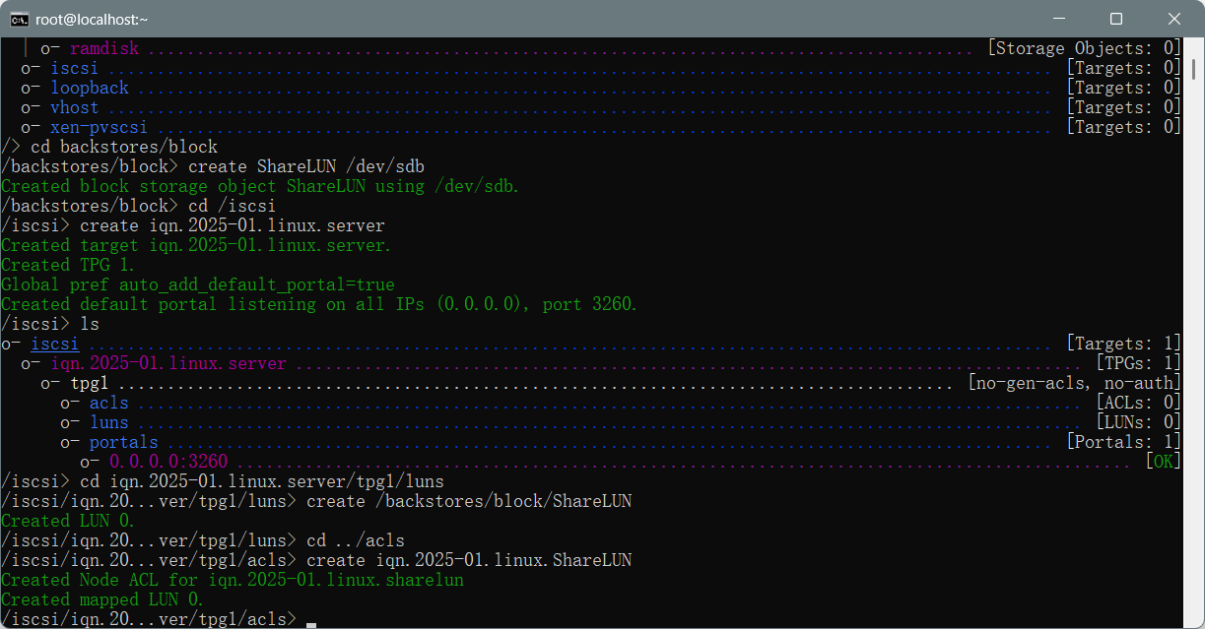Screen dimensions: 1205x629
Task: Click the luns node under tpg1
Action: click(x=108, y=422)
